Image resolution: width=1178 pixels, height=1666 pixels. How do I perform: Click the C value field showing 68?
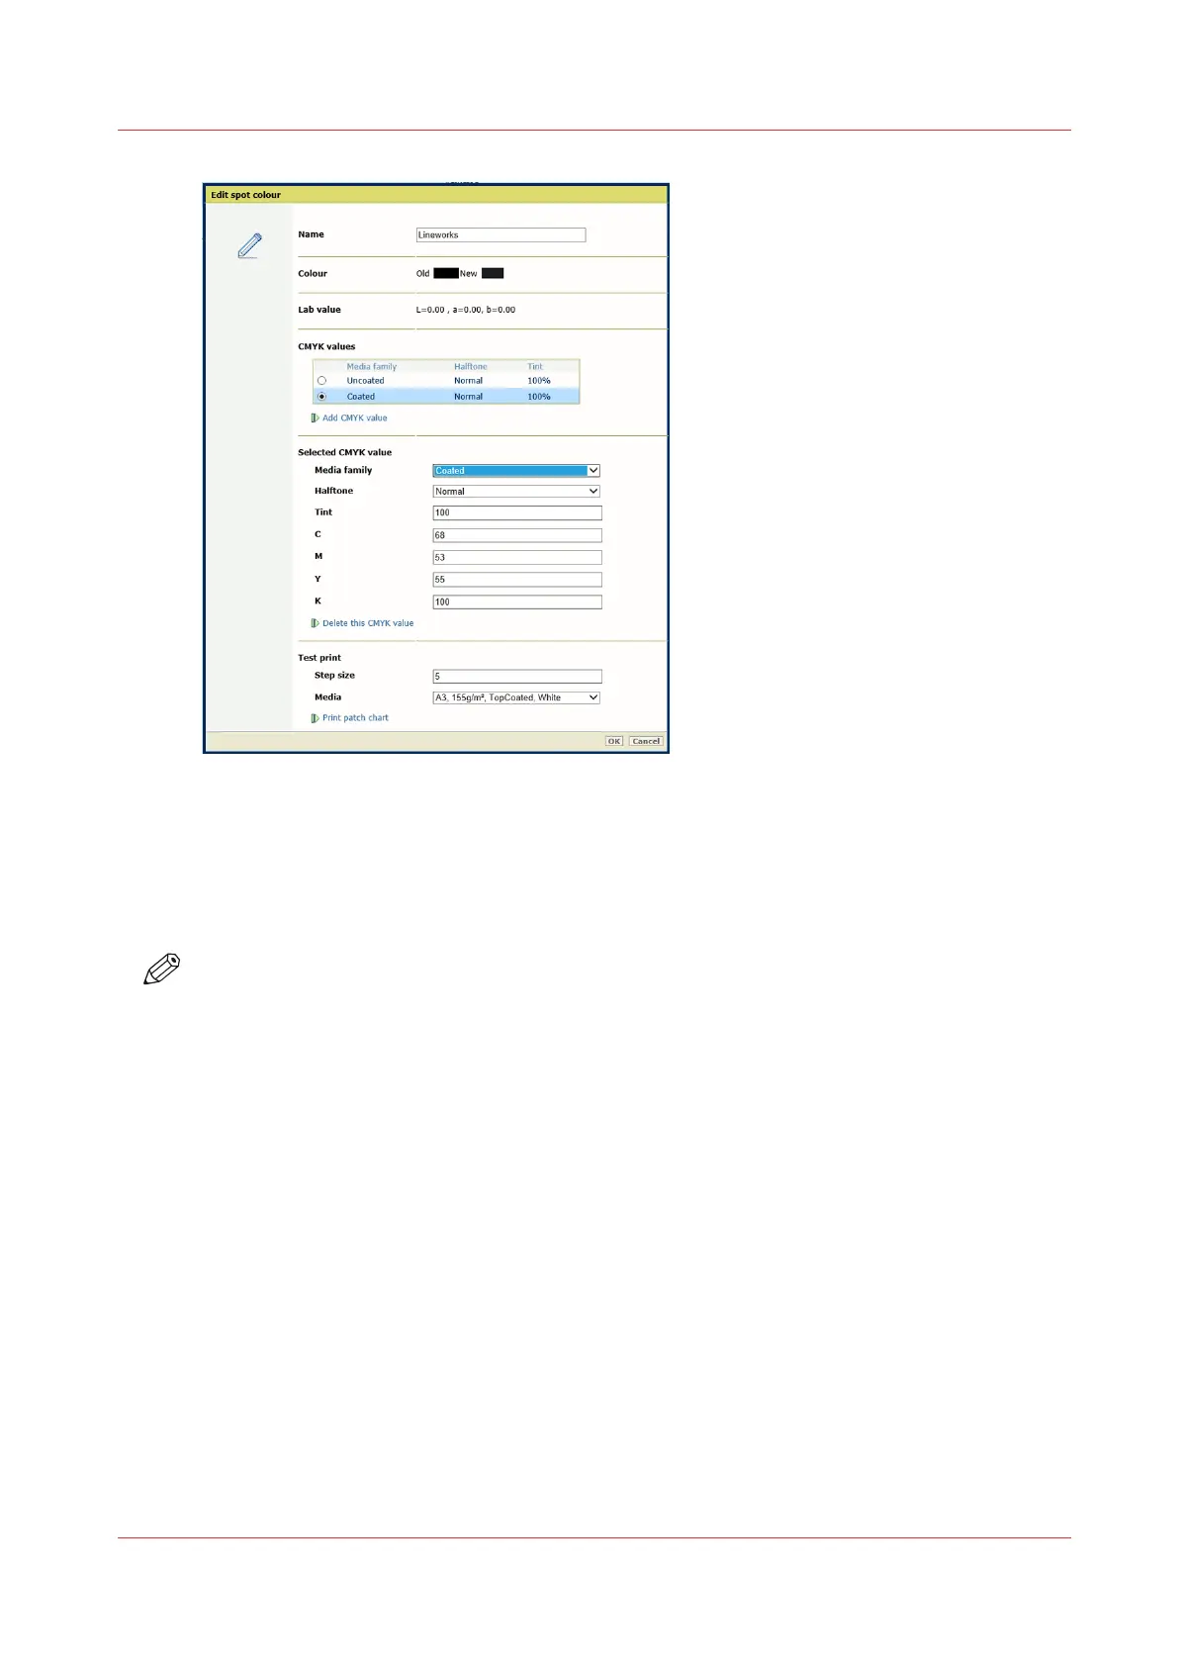(x=517, y=535)
